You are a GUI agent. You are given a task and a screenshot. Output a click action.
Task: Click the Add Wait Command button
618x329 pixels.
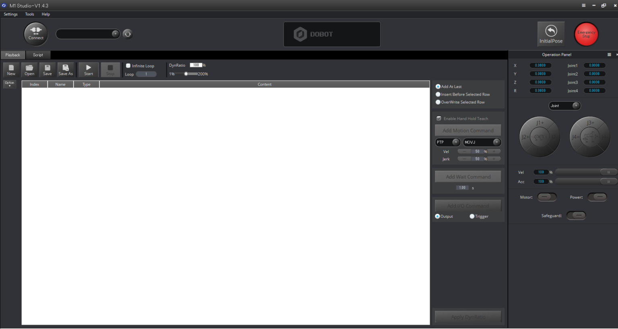[x=468, y=177]
